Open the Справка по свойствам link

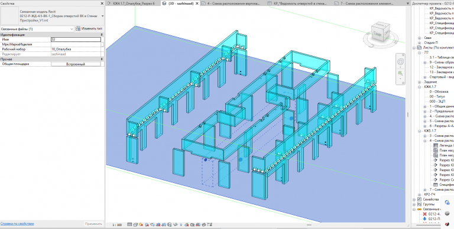17,224
